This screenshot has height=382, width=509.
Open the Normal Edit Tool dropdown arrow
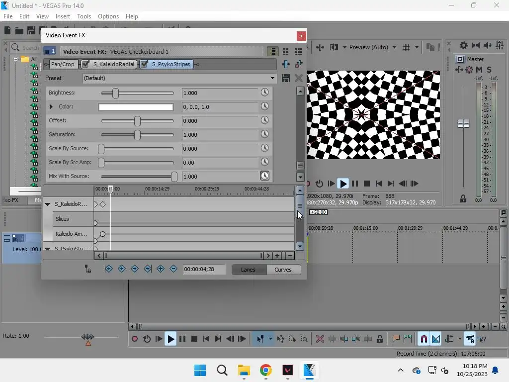pos(270,339)
